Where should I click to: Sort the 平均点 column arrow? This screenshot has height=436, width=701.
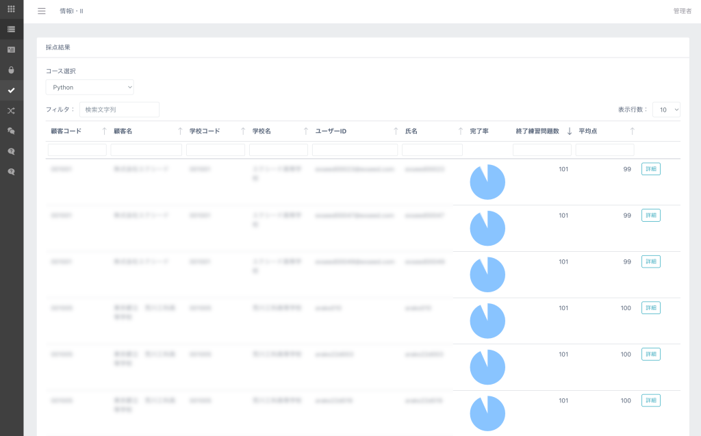coord(632,131)
